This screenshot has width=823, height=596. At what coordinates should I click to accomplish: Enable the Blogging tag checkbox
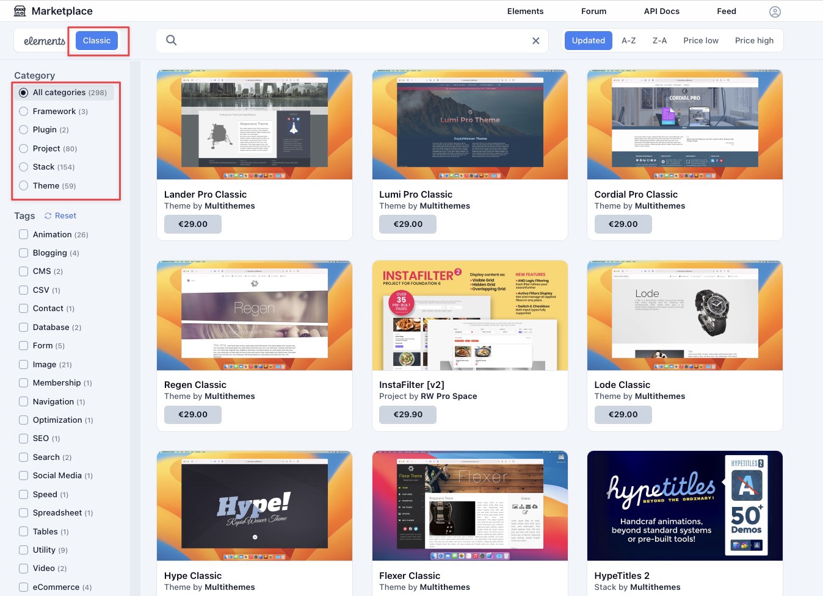click(x=24, y=253)
